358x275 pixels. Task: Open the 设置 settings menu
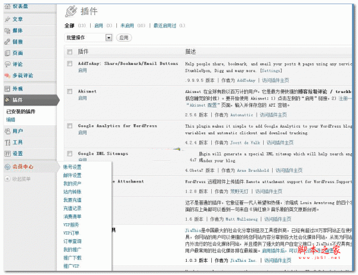pyautogui.click(x=17, y=153)
